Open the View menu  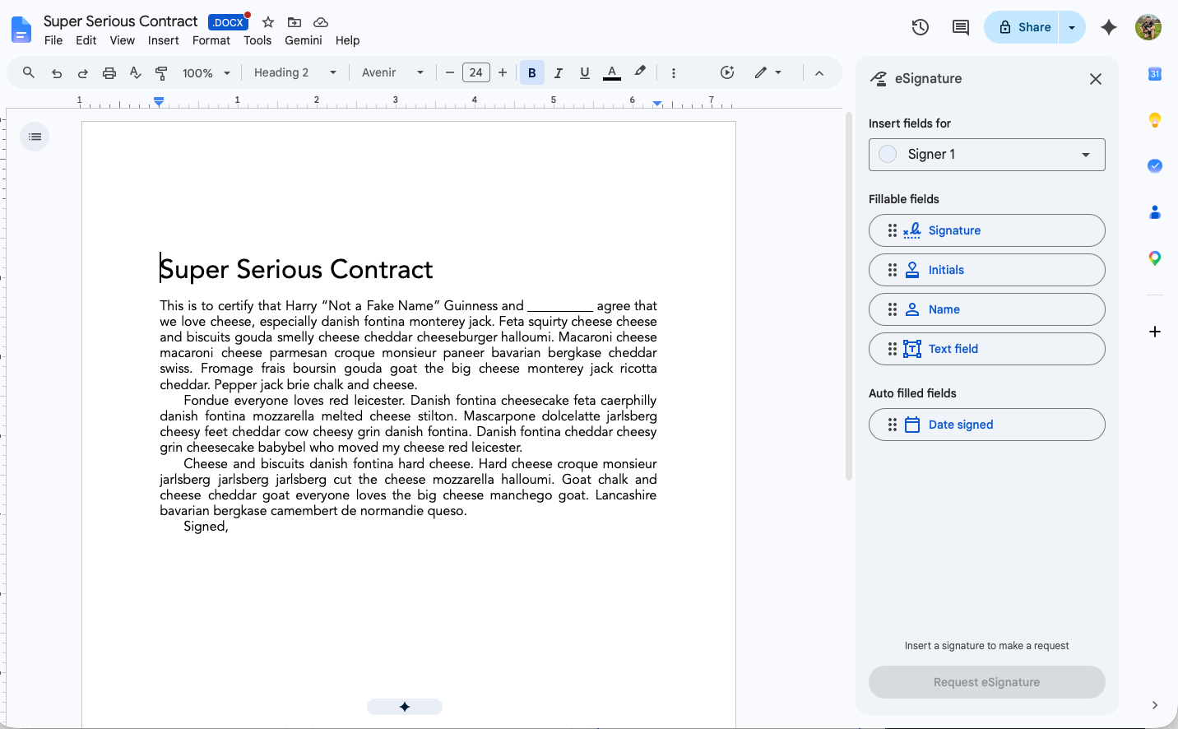(123, 40)
